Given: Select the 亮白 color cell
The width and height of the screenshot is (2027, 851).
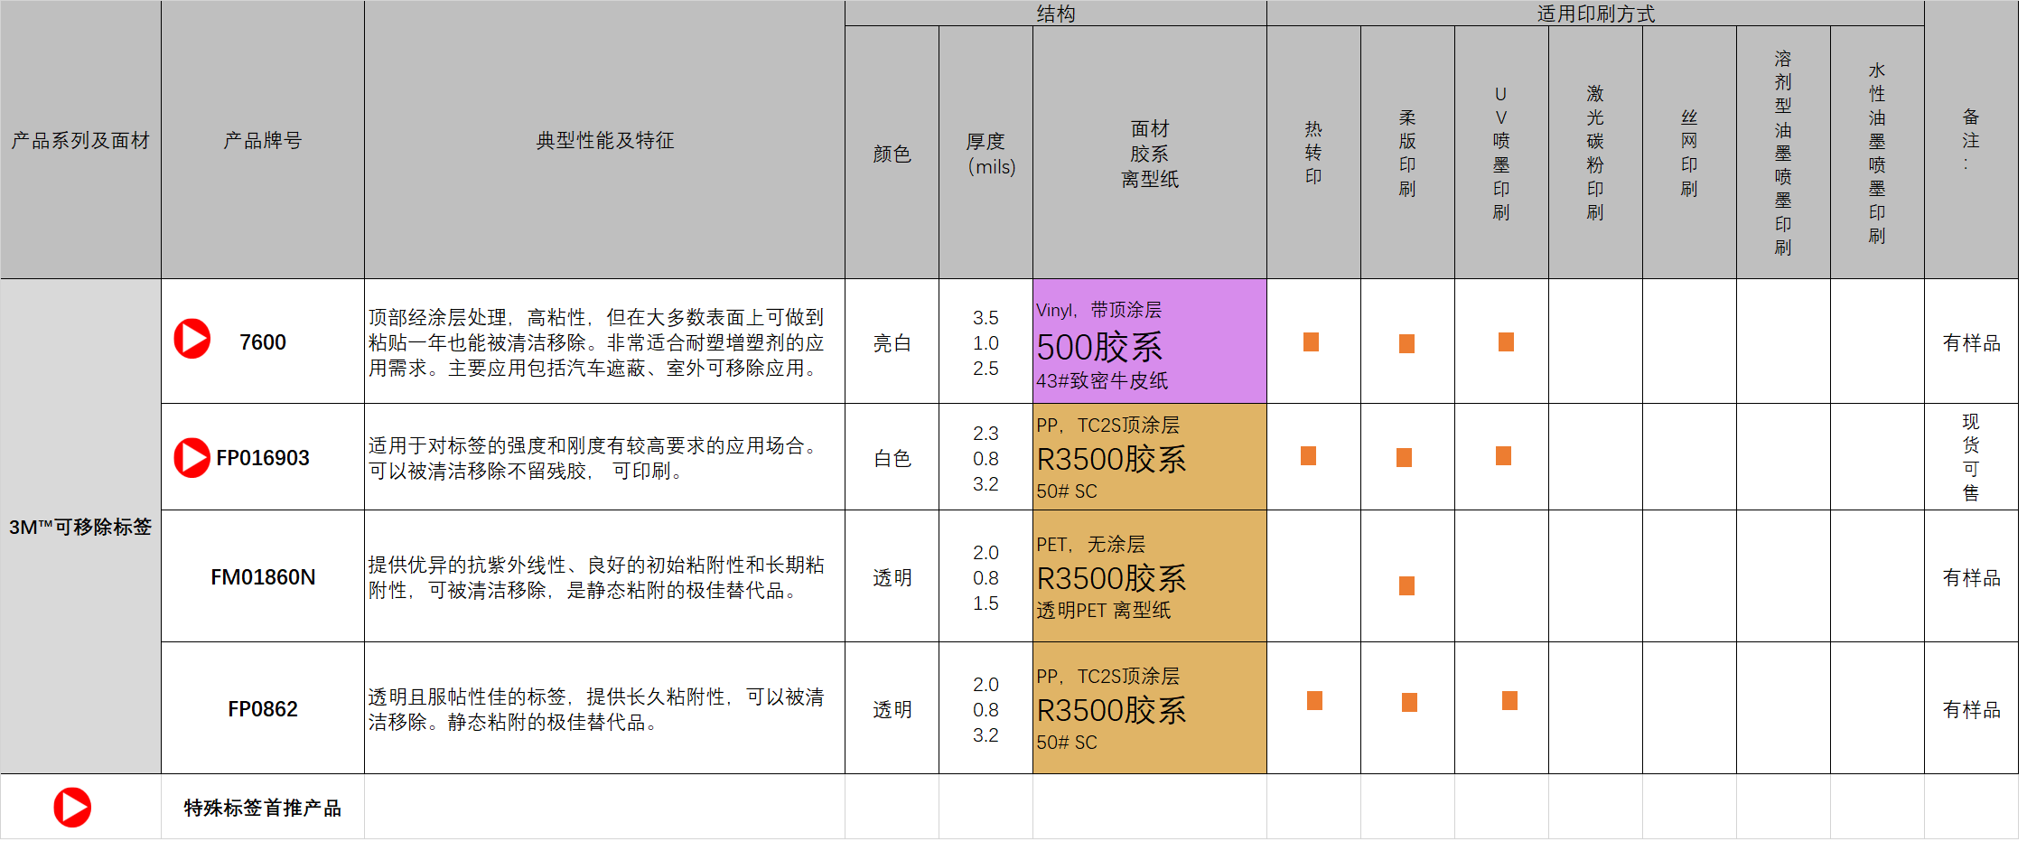Looking at the screenshot, I should pyautogui.click(x=892, y=341).
